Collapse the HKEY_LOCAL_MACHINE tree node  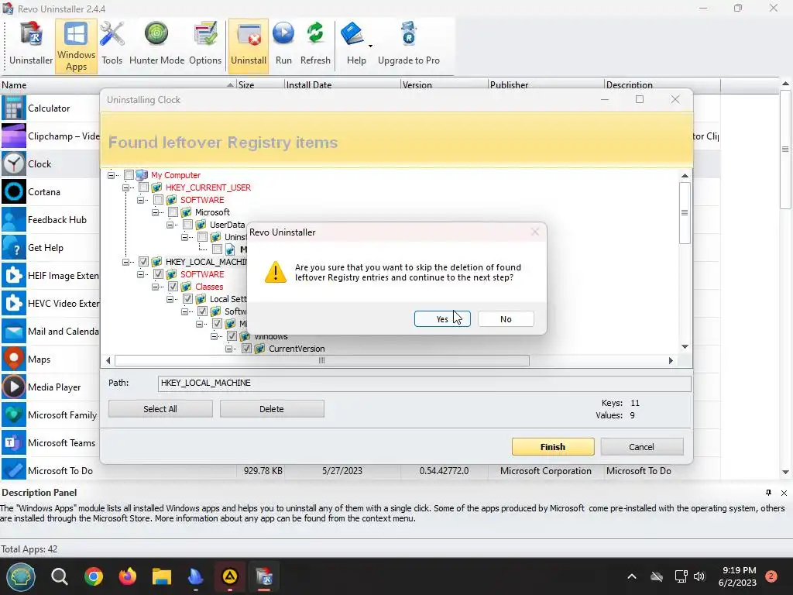[125, 262]
